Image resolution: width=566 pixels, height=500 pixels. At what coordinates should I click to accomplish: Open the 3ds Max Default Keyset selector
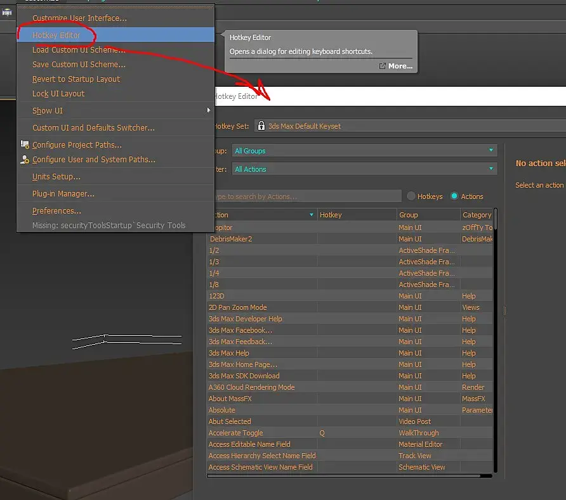tap(410, 126)
